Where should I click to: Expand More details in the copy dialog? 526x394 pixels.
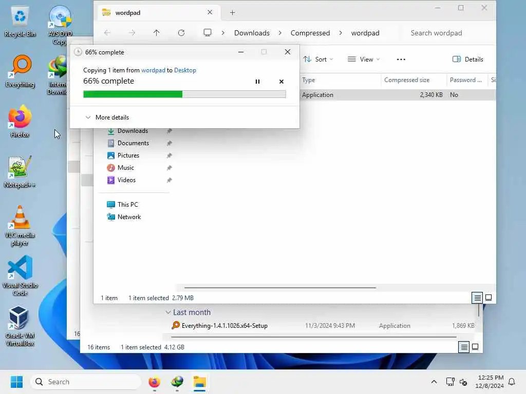click(107, 117)
